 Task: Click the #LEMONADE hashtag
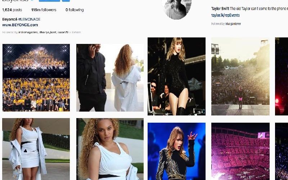30,19
